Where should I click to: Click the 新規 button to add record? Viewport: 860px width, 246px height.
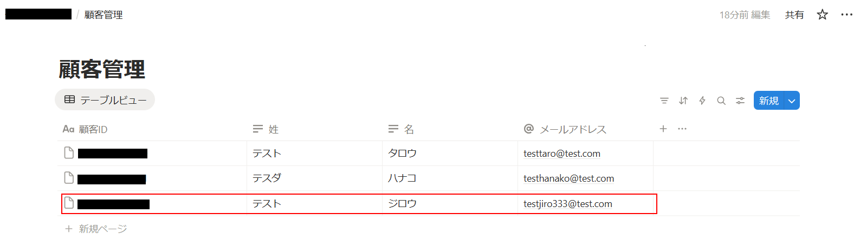[x=768, y=101]
